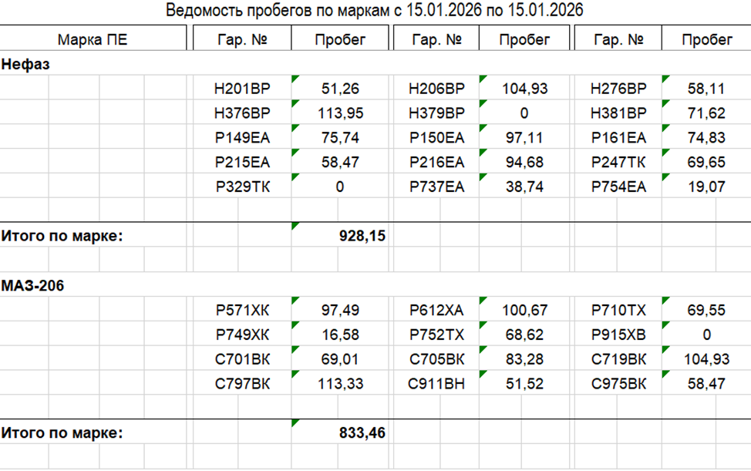
Task: Select garage number cell Р571ХК
Action: point(242,311)
